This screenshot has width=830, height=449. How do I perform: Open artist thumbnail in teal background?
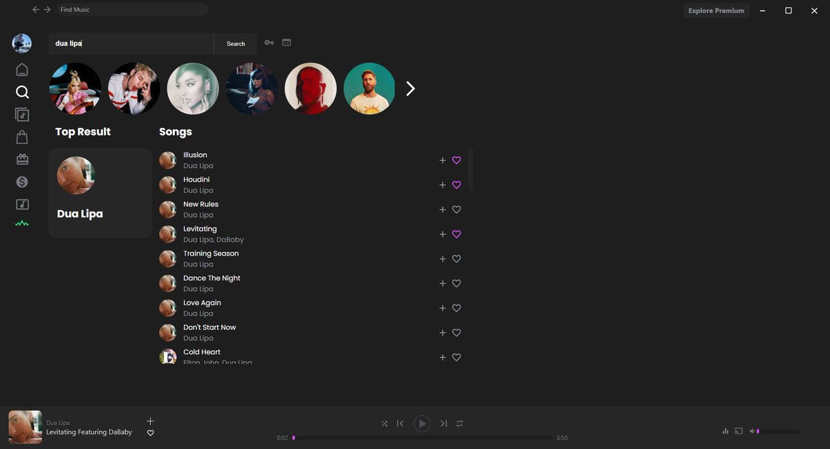369,88
